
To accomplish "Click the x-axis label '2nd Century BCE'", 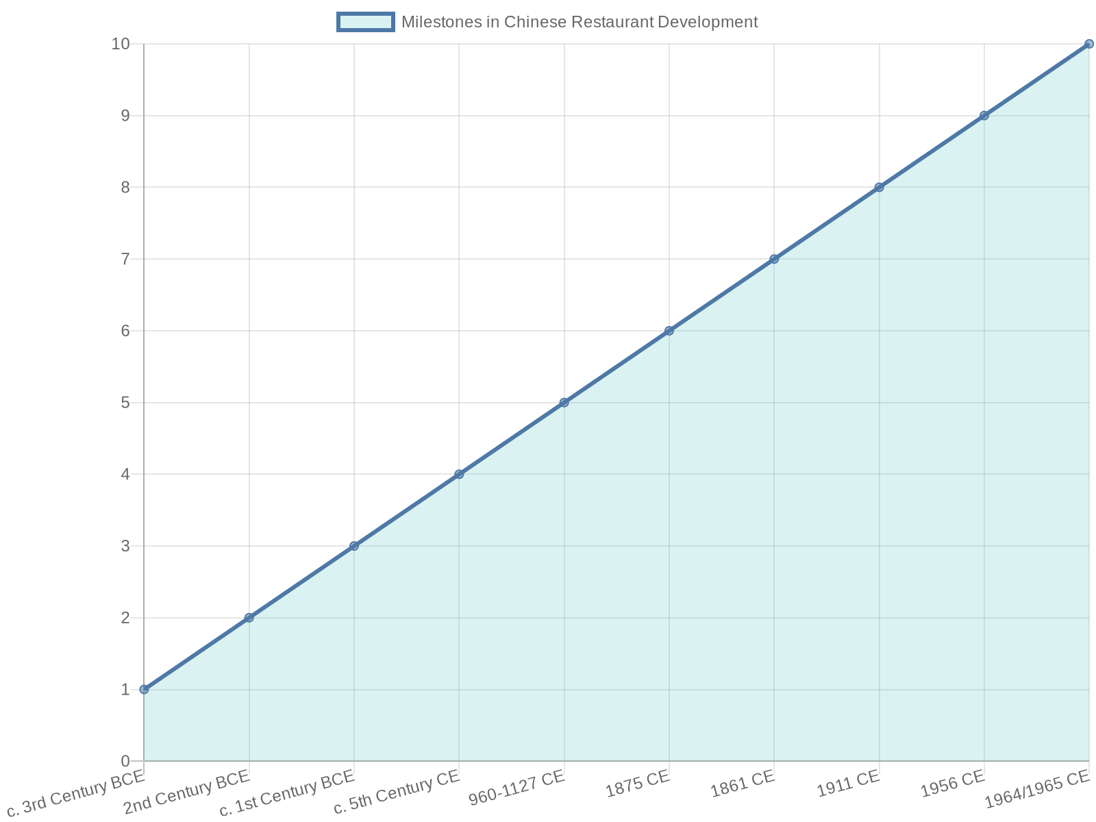I will click(x=188, y=793).
